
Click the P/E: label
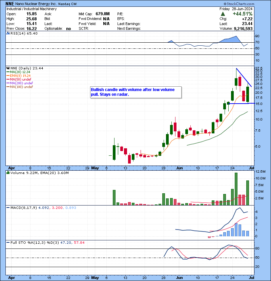click(120, 14)
